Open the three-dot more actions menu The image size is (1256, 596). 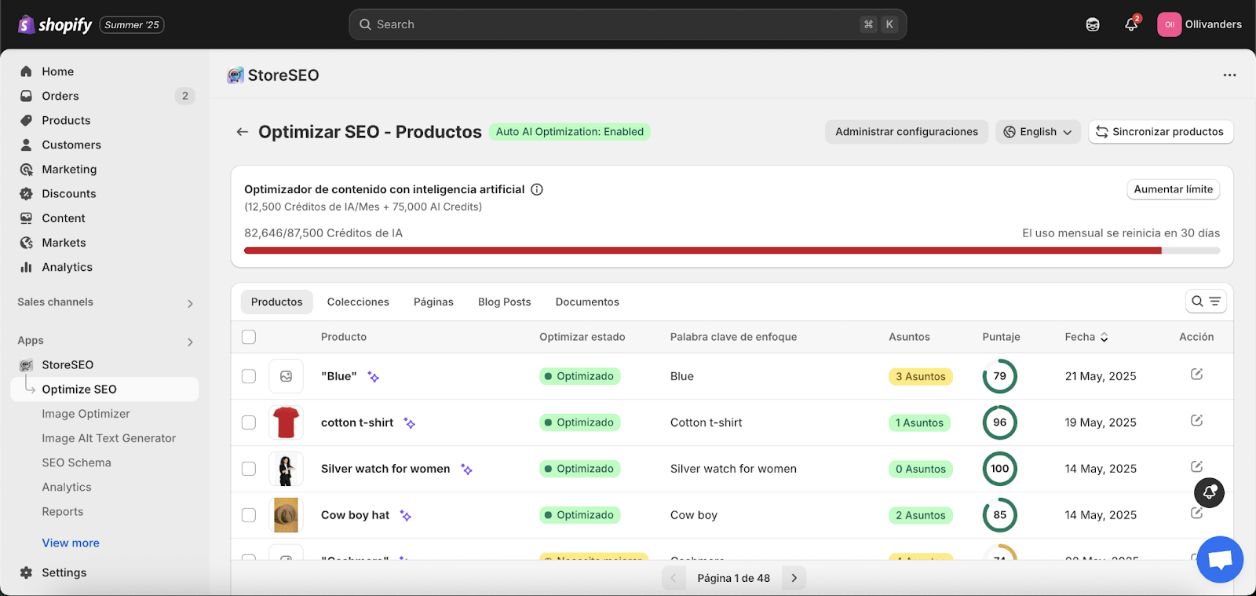(1229, 75)
